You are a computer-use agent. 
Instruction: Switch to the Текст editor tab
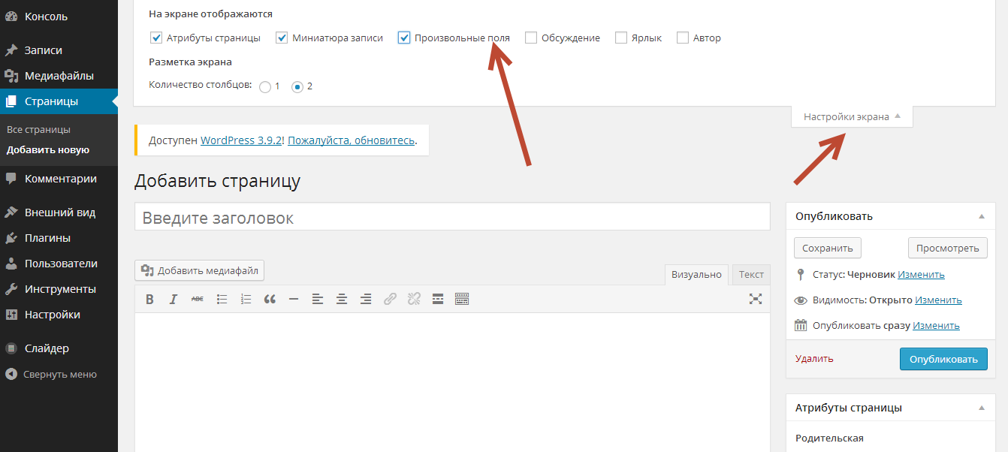pos(751,275)
